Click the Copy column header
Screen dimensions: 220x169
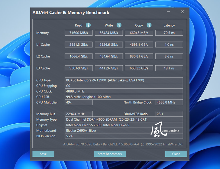click(x=139, y=25)
